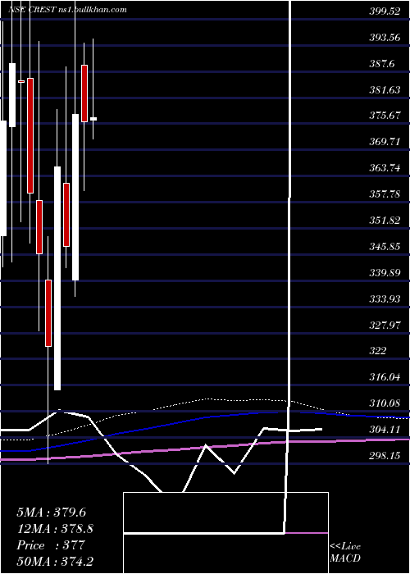
Task: Select the 381.63 price axis label
Action: [385, 89]
